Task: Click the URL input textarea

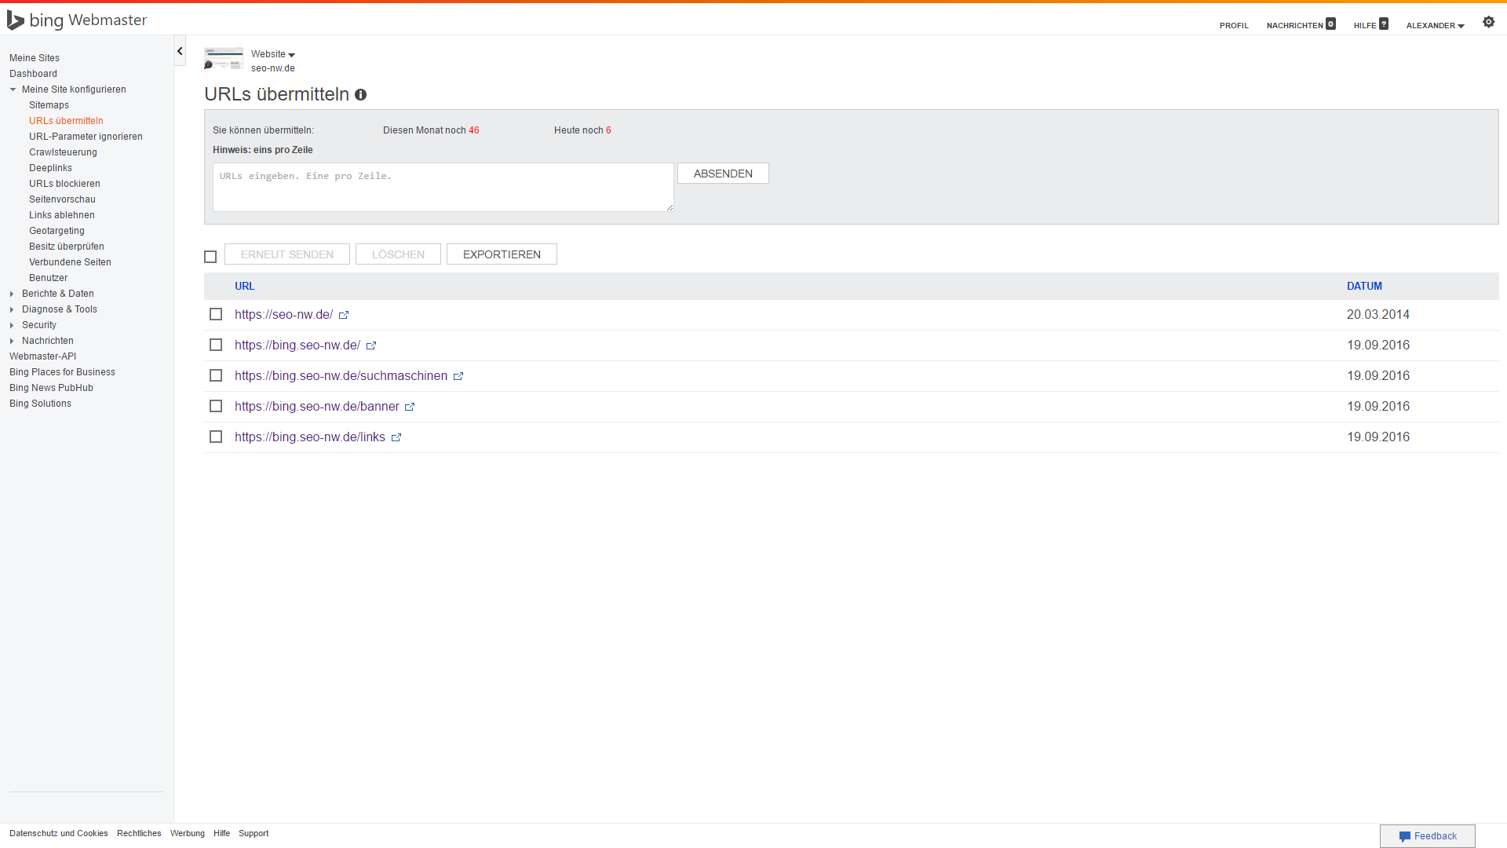Action: coord(443,187)
